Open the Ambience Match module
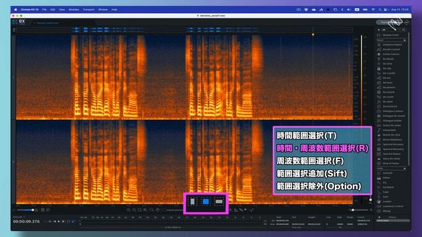This screenshot has width=422, height=237. 392,45
